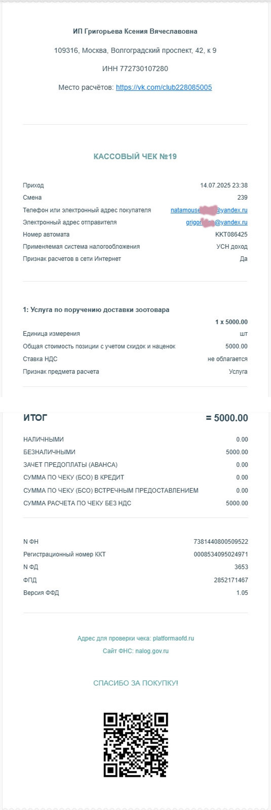The height and width of the screenshot is (810, 271).
Task: Click the КАССОВЫЙ ЧЕК №19 heading
Action: (x=135, y=157)
